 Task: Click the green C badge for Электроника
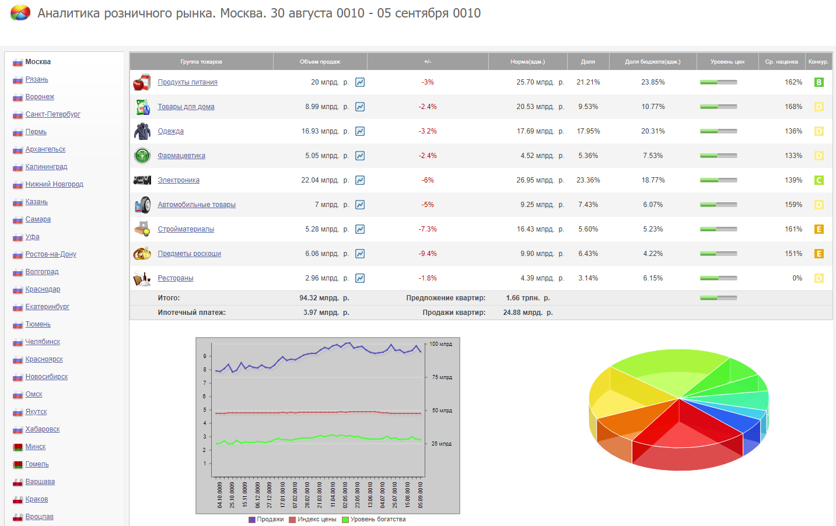point(818,180)
